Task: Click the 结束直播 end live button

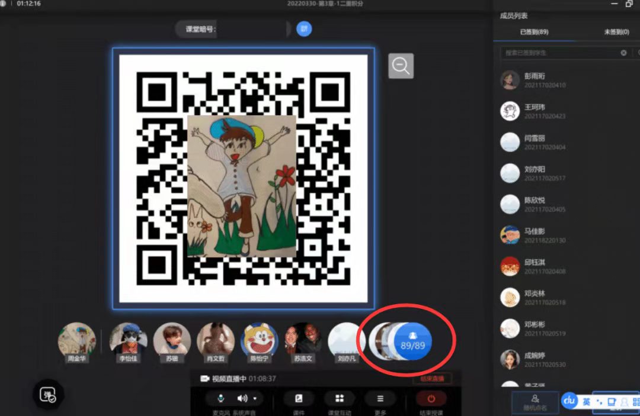Action: click(x=431, y=379)
